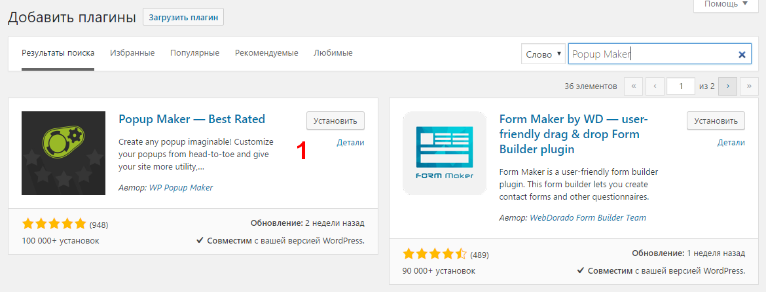
Task: Select the Результаты поиска tab
Action: tap(58, 53)
